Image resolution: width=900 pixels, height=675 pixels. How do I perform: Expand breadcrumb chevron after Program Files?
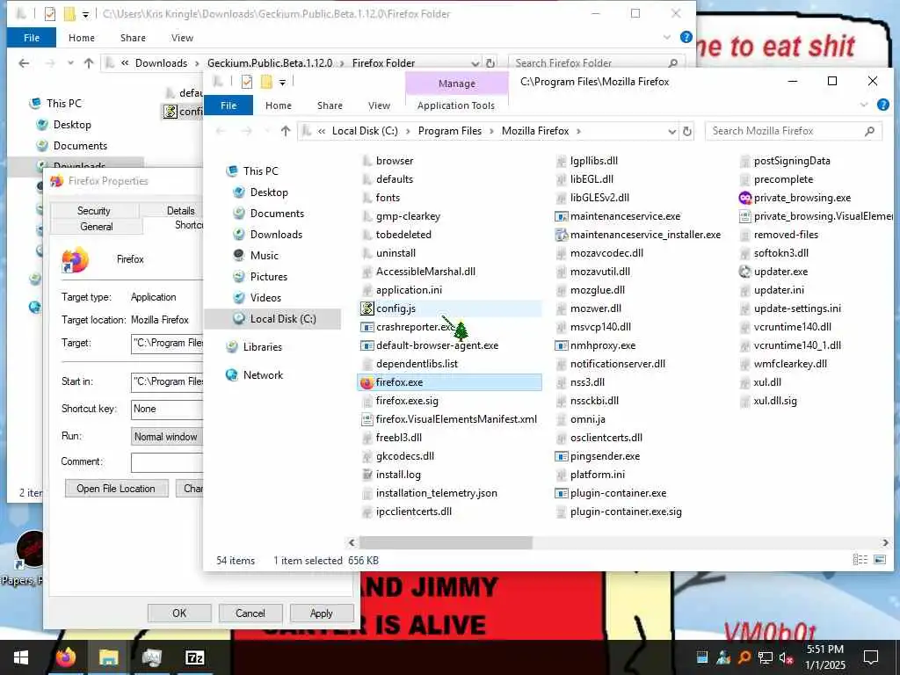(492, 132)
